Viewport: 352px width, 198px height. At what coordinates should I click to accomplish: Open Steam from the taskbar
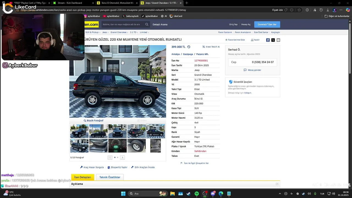tap(188, 194)
